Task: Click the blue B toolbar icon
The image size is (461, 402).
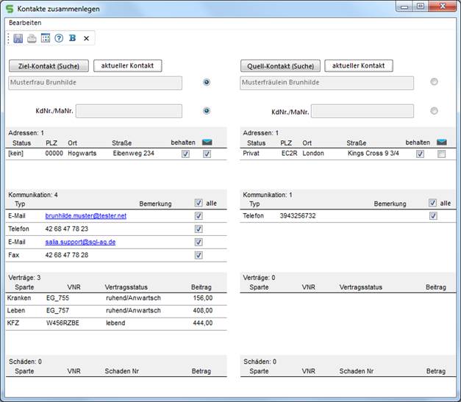Action: pos(72,38)
